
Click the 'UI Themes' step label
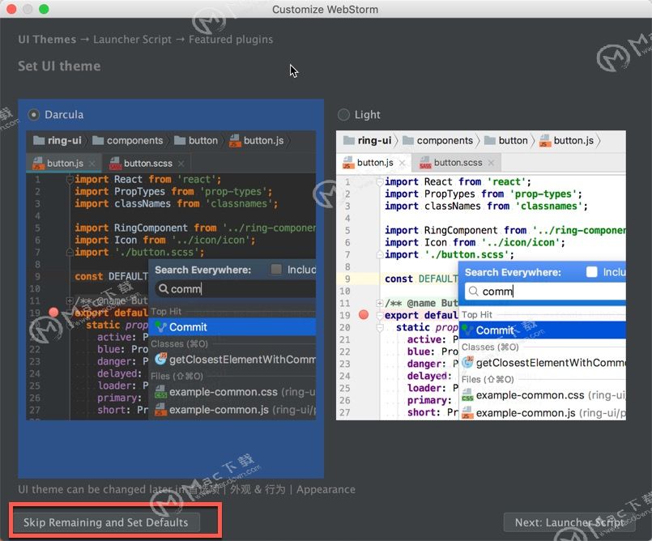click(47, 40)
